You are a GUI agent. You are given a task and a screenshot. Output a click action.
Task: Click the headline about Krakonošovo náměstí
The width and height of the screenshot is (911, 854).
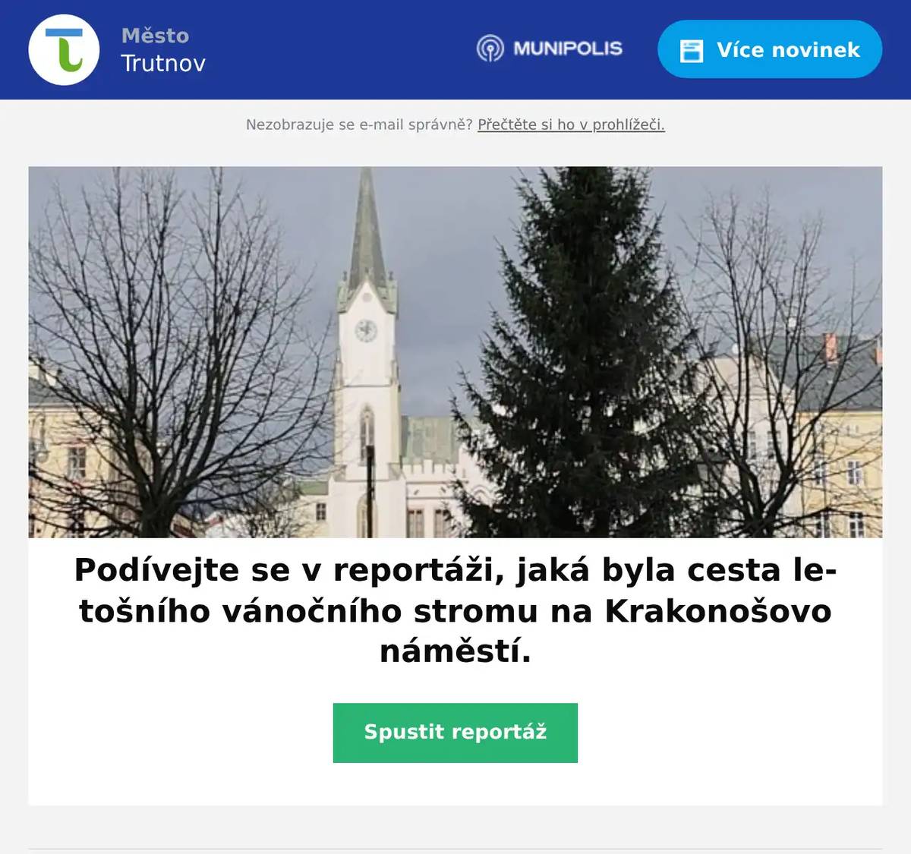pyautogui.click(x=455, y=610)
